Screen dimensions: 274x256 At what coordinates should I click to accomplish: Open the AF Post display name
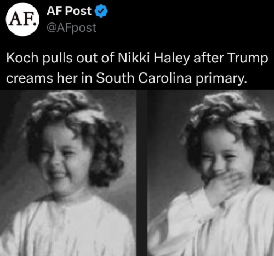click(x=69, y=11)
